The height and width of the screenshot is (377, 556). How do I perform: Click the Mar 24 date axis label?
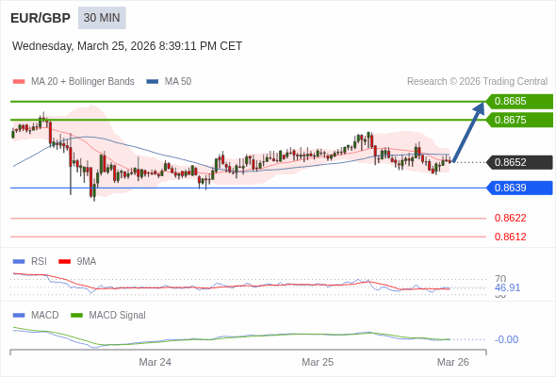click(x=155, y=362)
